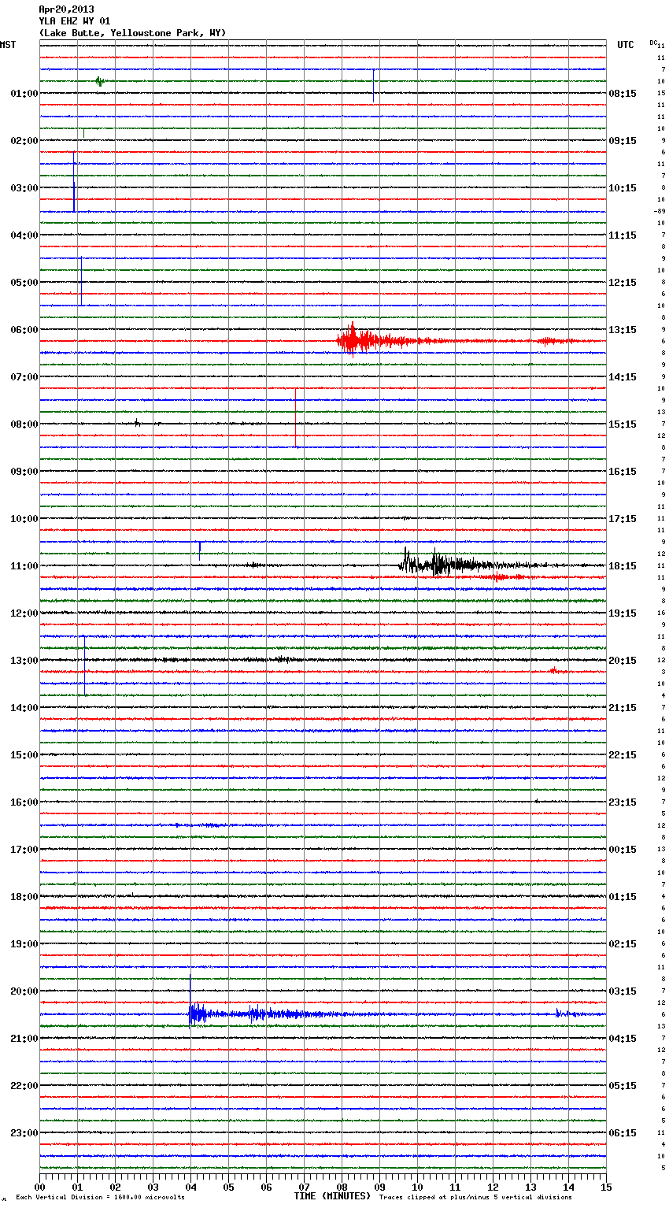Click the Lake Butte, Yellowstone Park location text
Viewport: 669px width, 1208px height.
pos(132,33)
